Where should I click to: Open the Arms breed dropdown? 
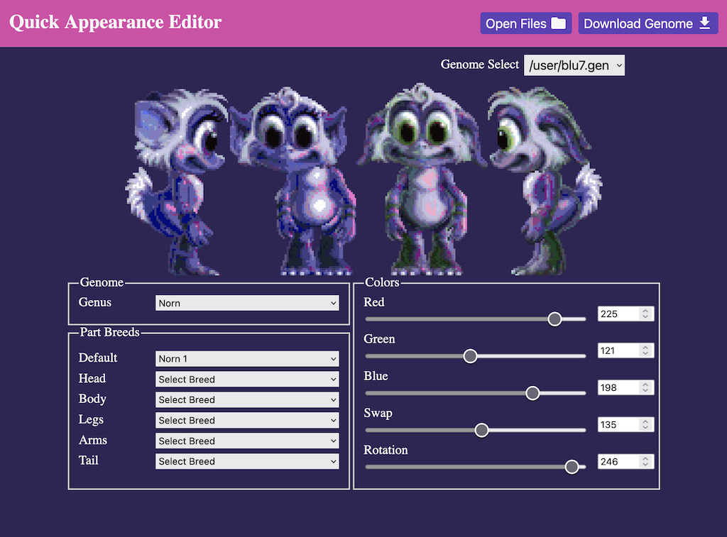click(247, 441)
